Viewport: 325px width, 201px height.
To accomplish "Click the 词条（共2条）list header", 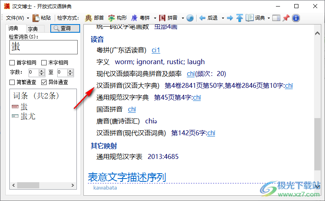I will tap(36, 96).
